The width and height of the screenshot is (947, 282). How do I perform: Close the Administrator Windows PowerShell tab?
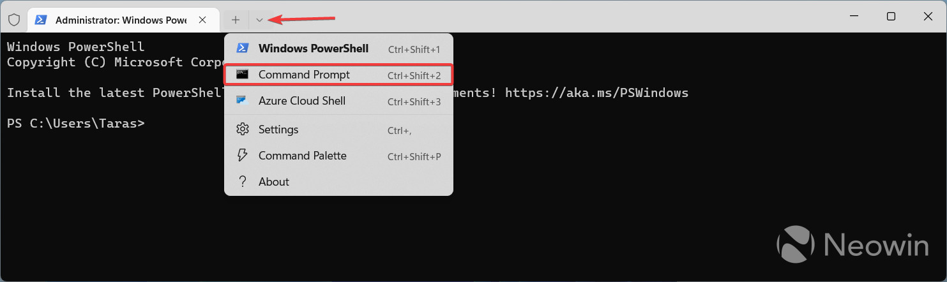coord(202,19)
